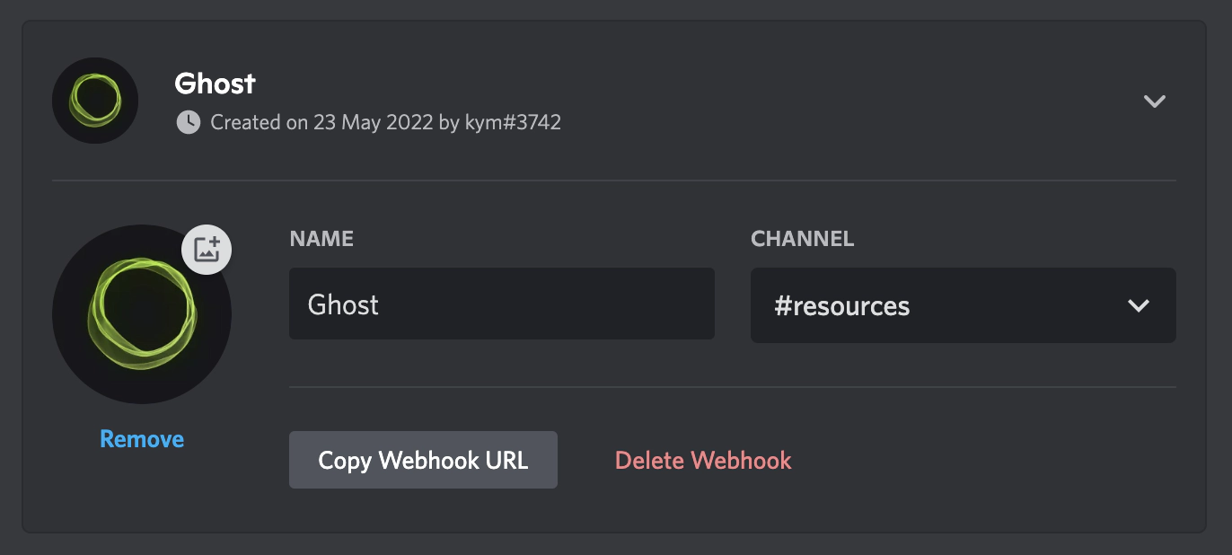Click the Ghost webhook header title
The width and height of the screenshot is (1232, 555).
click(215, 84)
